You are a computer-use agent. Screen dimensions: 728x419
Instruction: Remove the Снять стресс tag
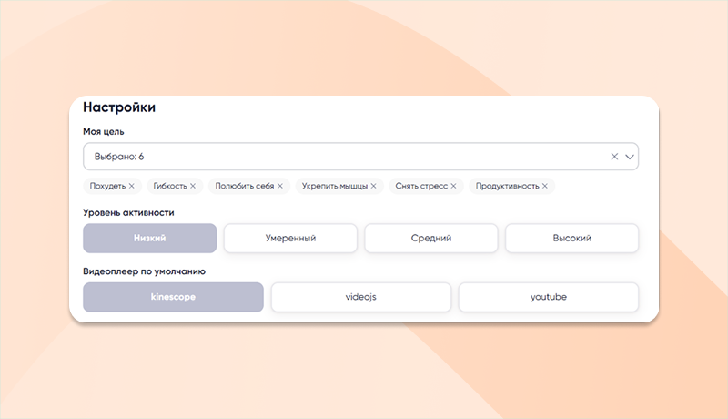(453, 186)
